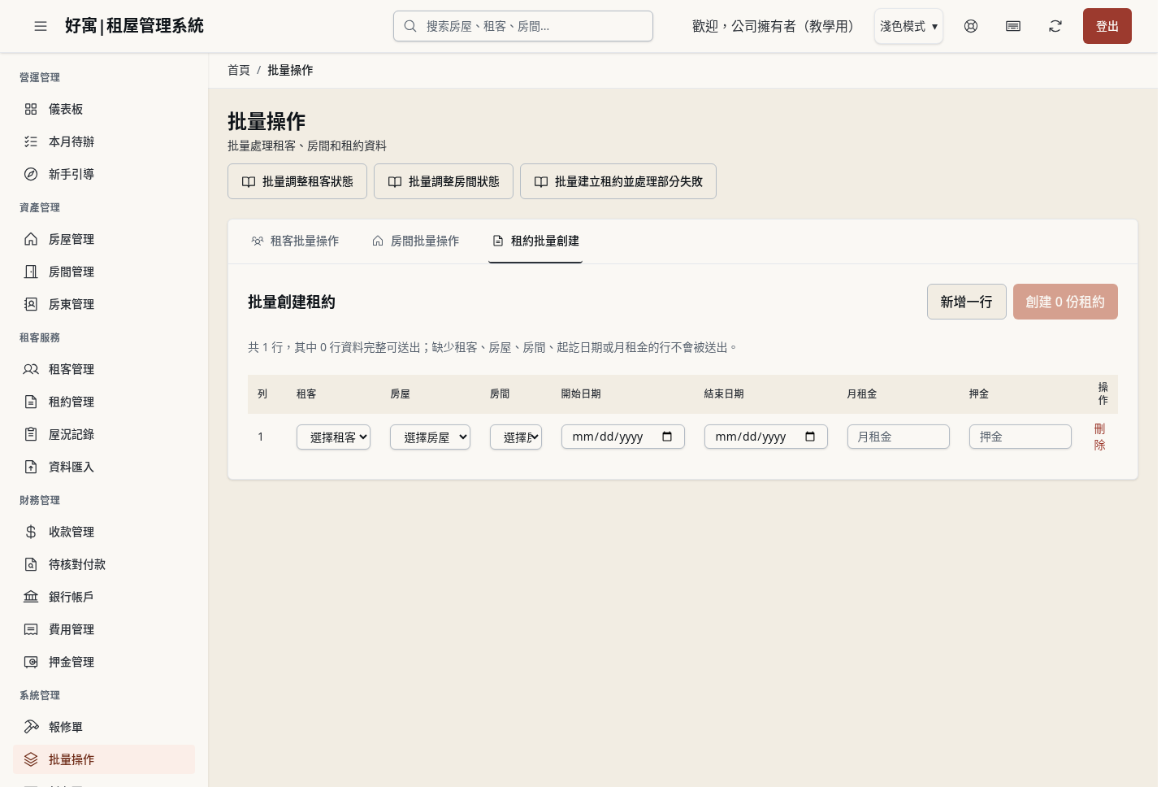Toggle the hamburger sidebar menu icon
The width and height of the screenshot is (1170, 787).
point(41,26)
